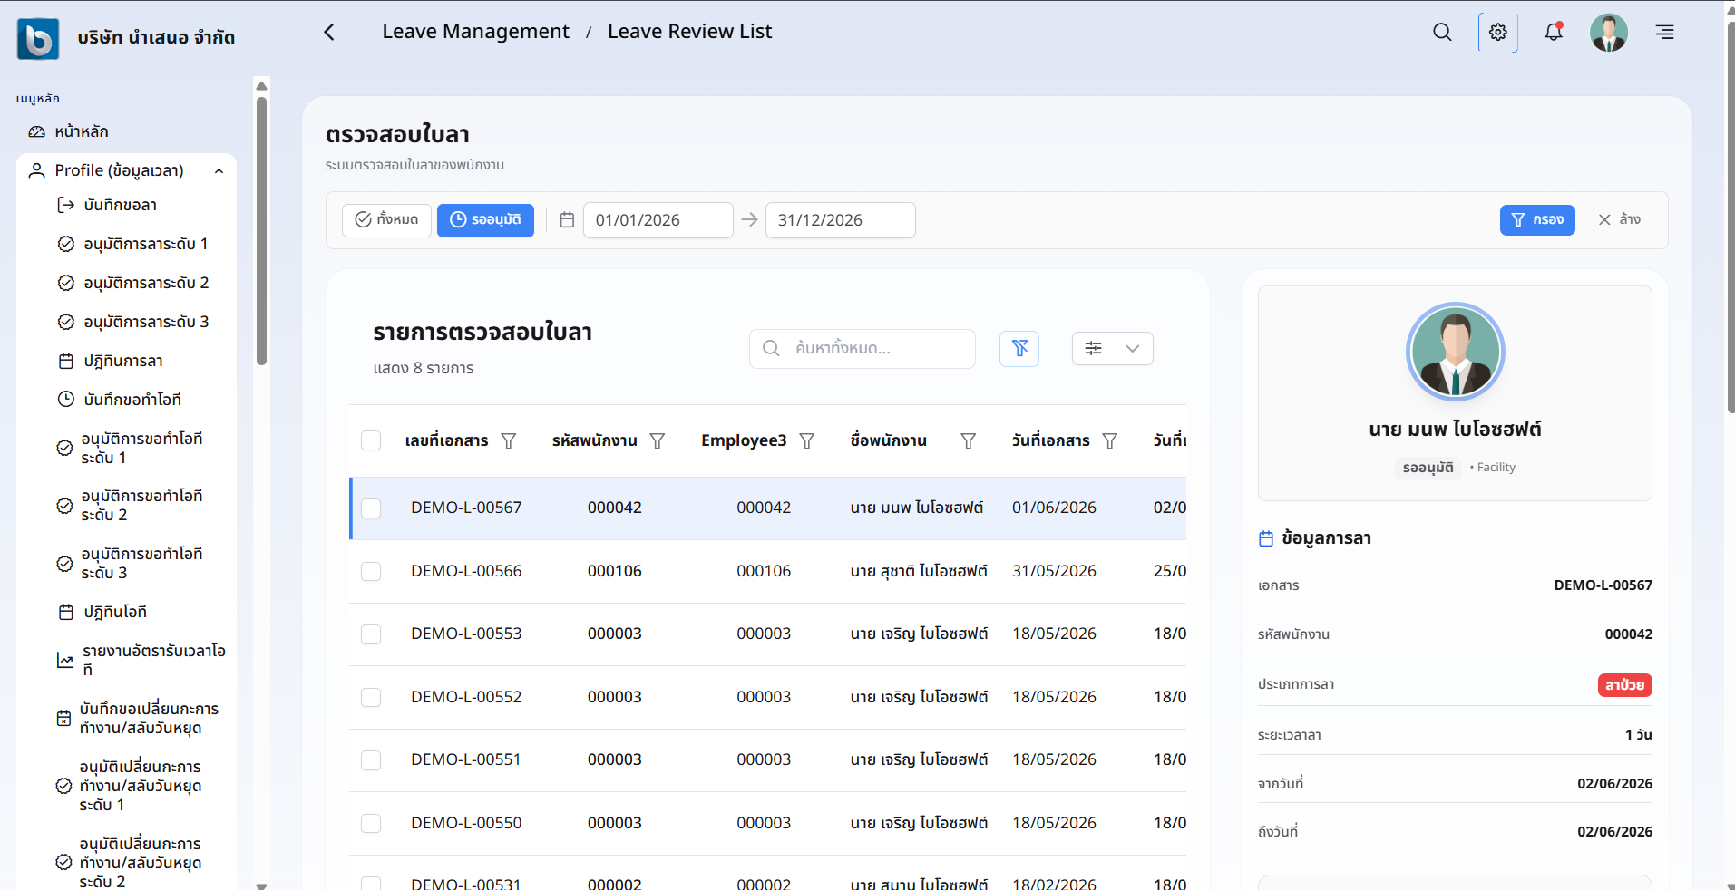The width and height of the screenshot is (1735, 890).
Task: Tick checkbox for DEMO-L-00566 row
Action: tap(371, 571)
